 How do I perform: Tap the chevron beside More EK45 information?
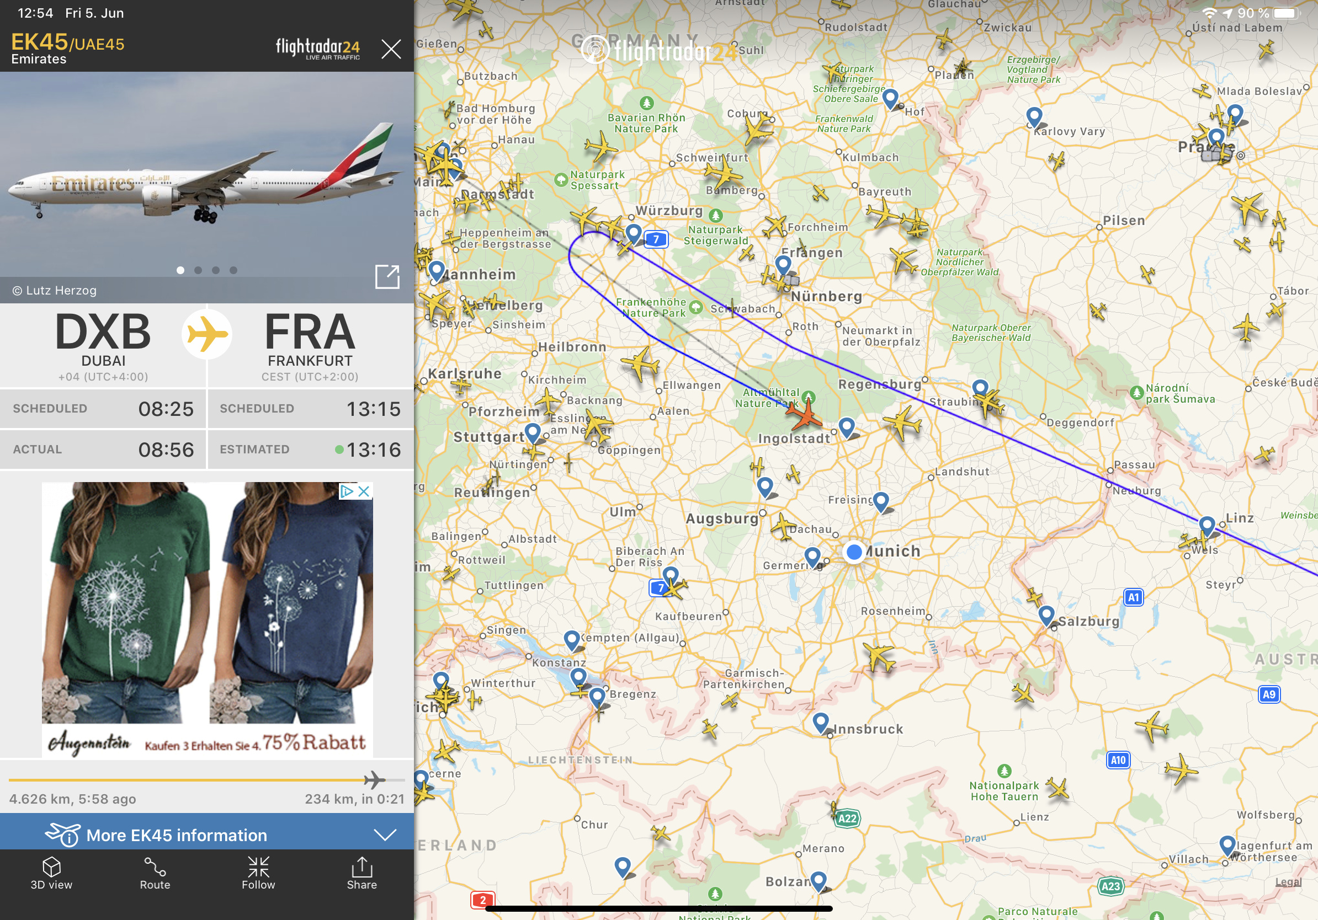385,835
